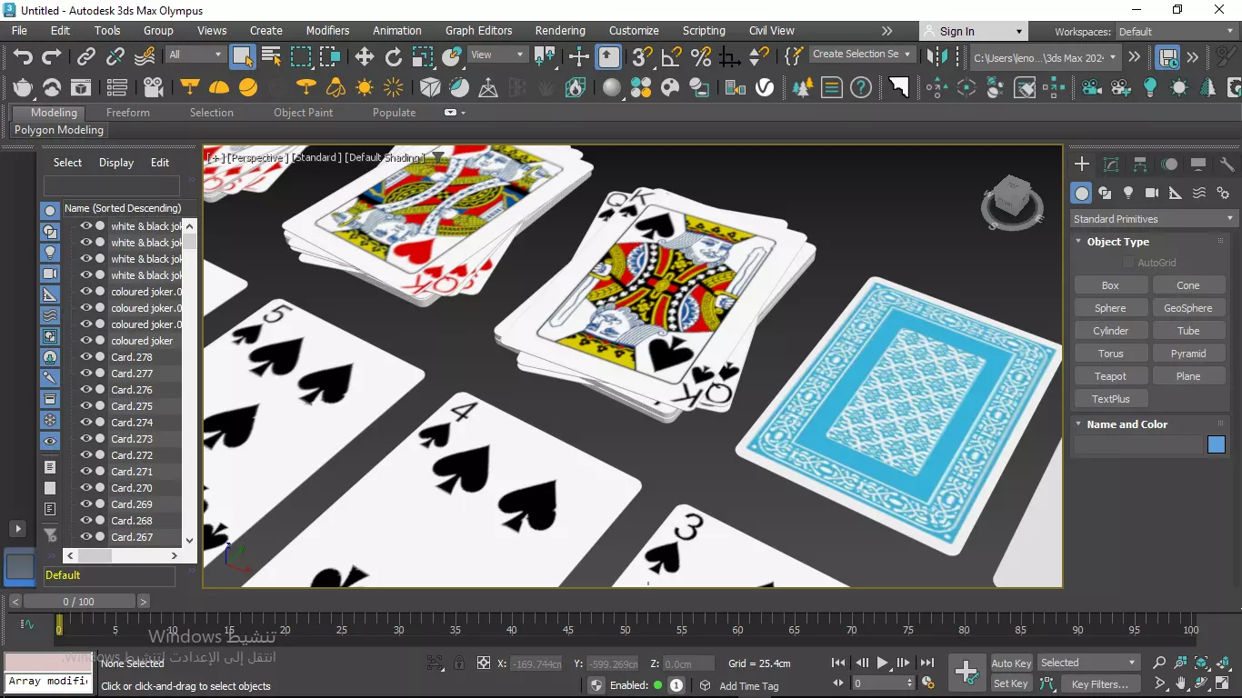Image resolution: width=1242 pixels, height=698 pixels.
Task: Activate the Select and Scale tool
Action: (x=423, y=57)
